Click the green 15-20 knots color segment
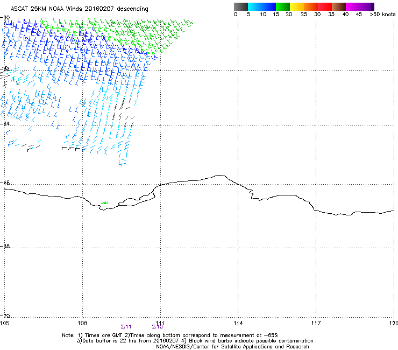Screen dimensions: 398x350 click(x=283, y=6)
